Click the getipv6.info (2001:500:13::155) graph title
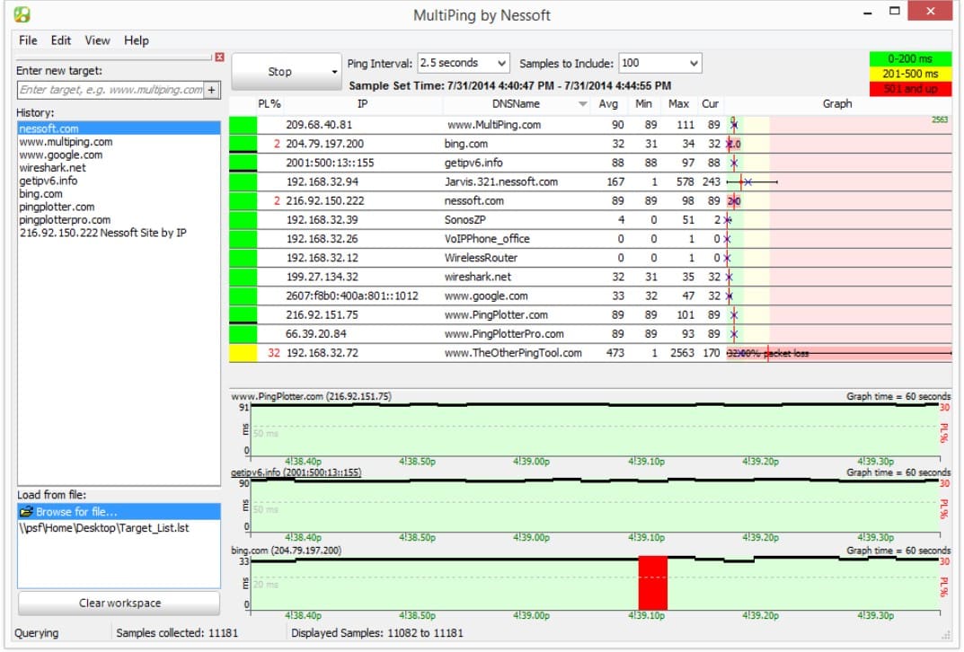964x652 pixels. pos(296,472)
